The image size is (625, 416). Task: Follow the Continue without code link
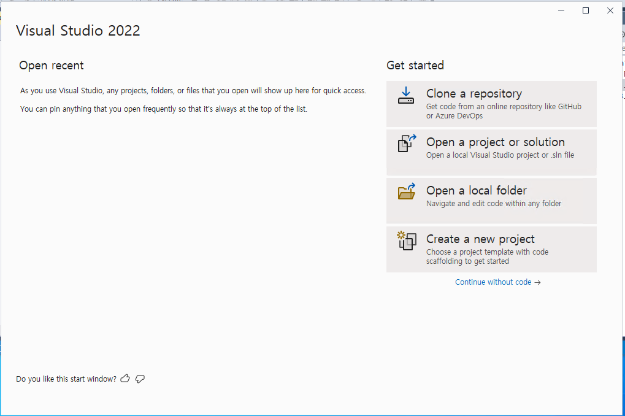tap(498, 282)
